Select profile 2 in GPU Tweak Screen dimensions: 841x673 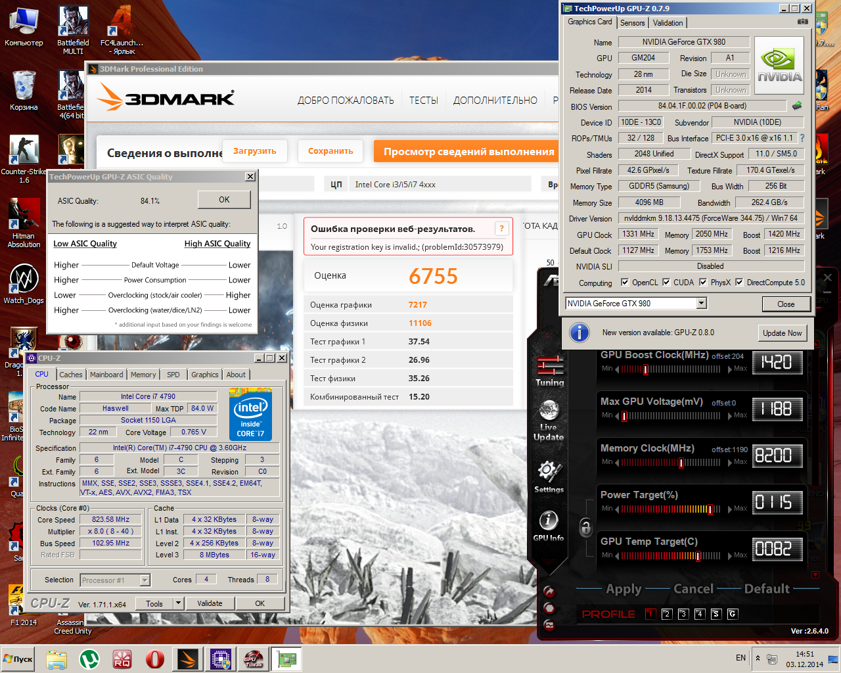[667, 614]
